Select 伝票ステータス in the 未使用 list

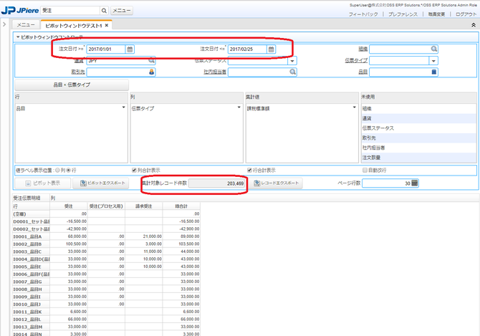click(418, 128)
